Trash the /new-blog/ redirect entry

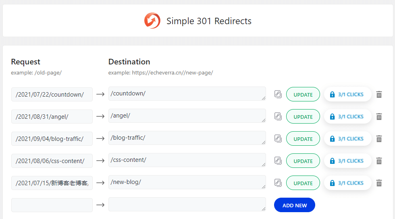[x=379, y=183]
